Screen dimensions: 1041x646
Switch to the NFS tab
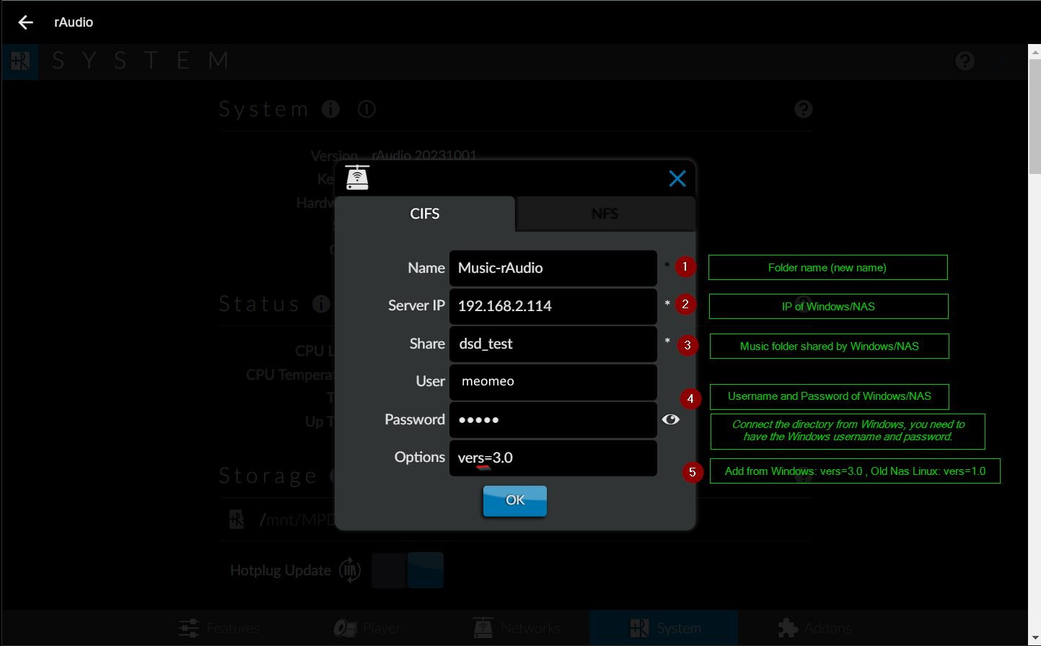(605, 214)
